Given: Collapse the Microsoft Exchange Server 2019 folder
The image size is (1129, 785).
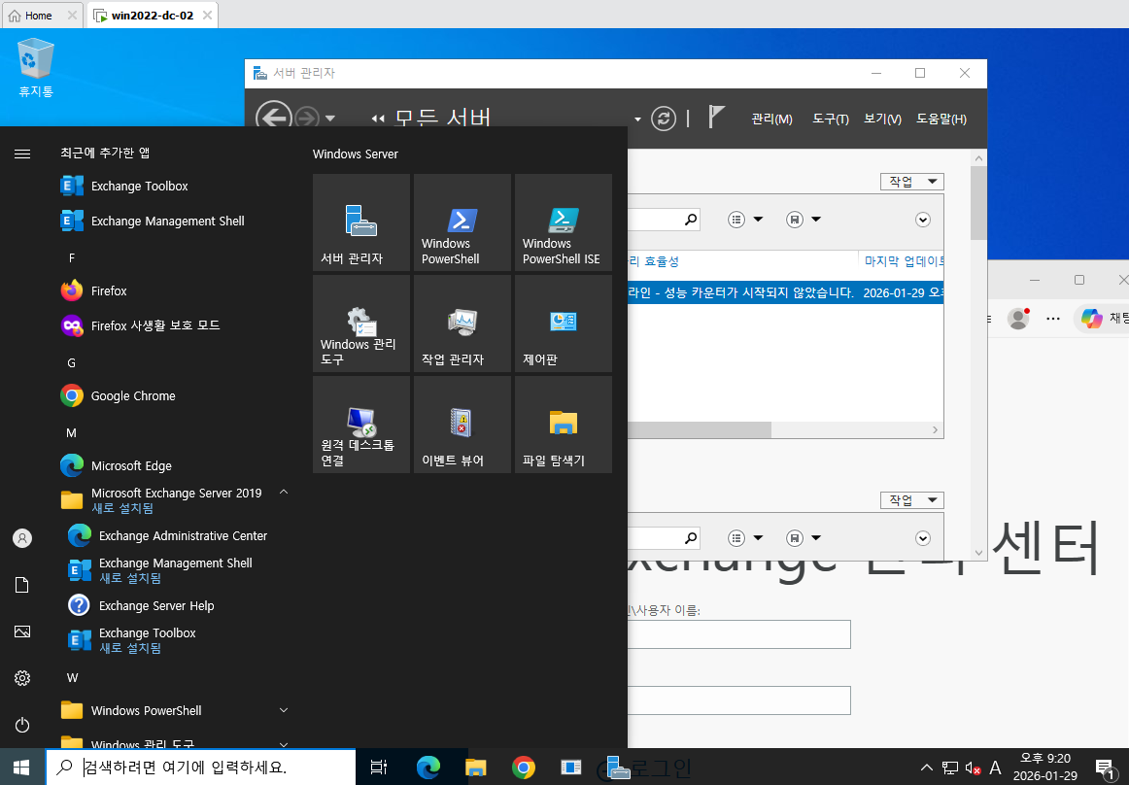Looking at the screenshot, I should (284, 492).
